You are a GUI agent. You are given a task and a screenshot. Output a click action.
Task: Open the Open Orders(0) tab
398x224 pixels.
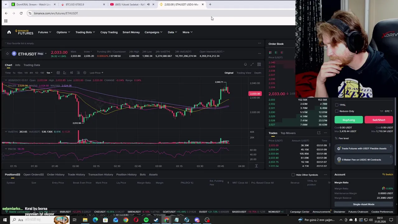click(x=34, y=175)
